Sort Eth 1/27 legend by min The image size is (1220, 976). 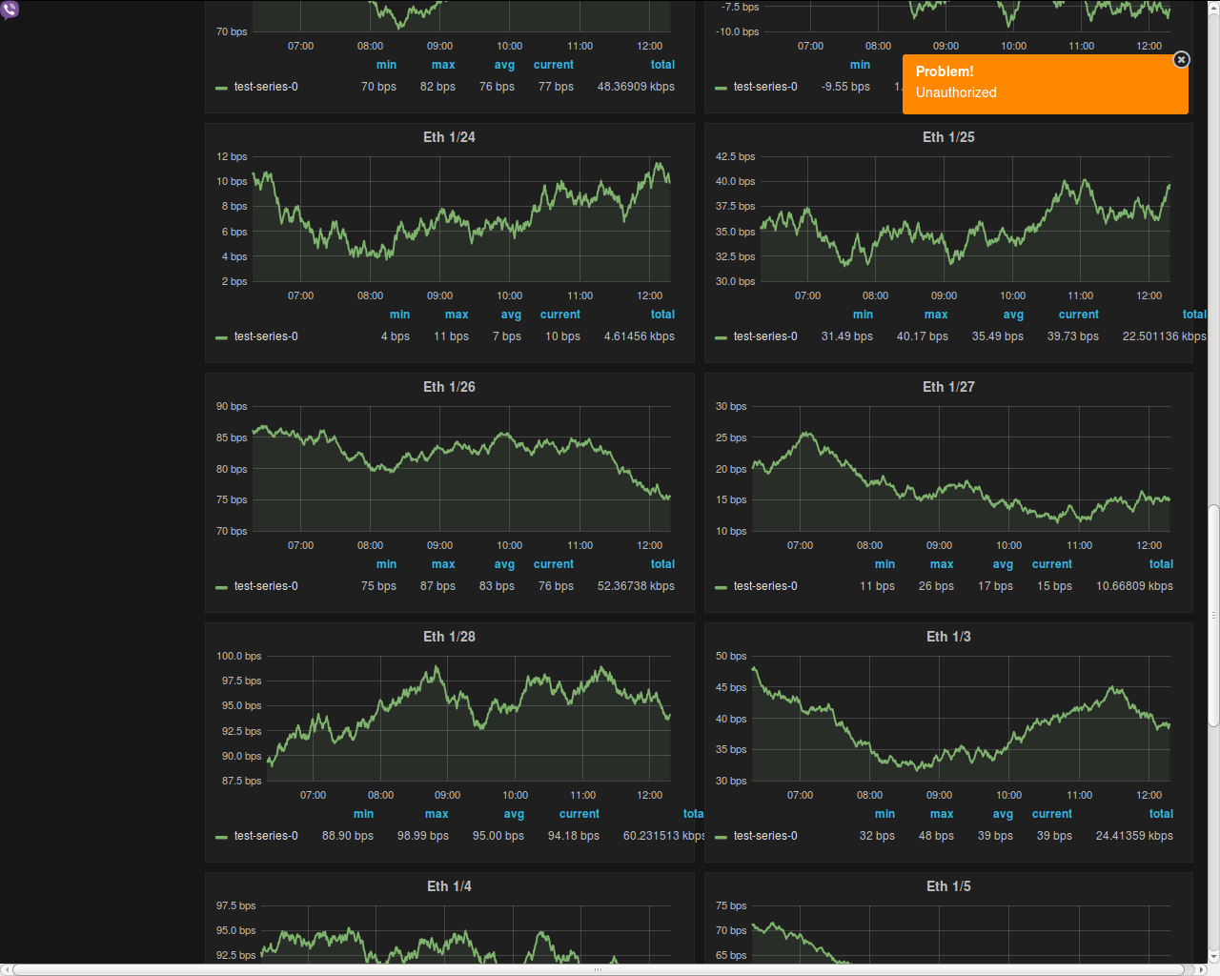(x=884, y=564)
